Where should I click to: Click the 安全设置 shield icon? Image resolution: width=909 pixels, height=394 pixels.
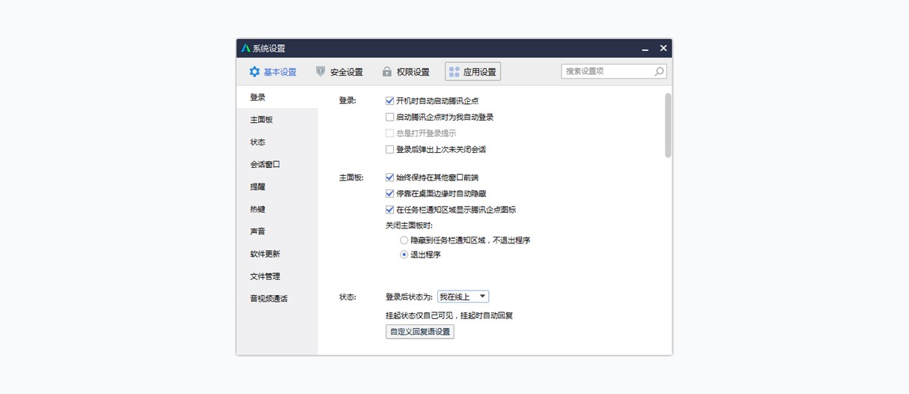[320, 72]
